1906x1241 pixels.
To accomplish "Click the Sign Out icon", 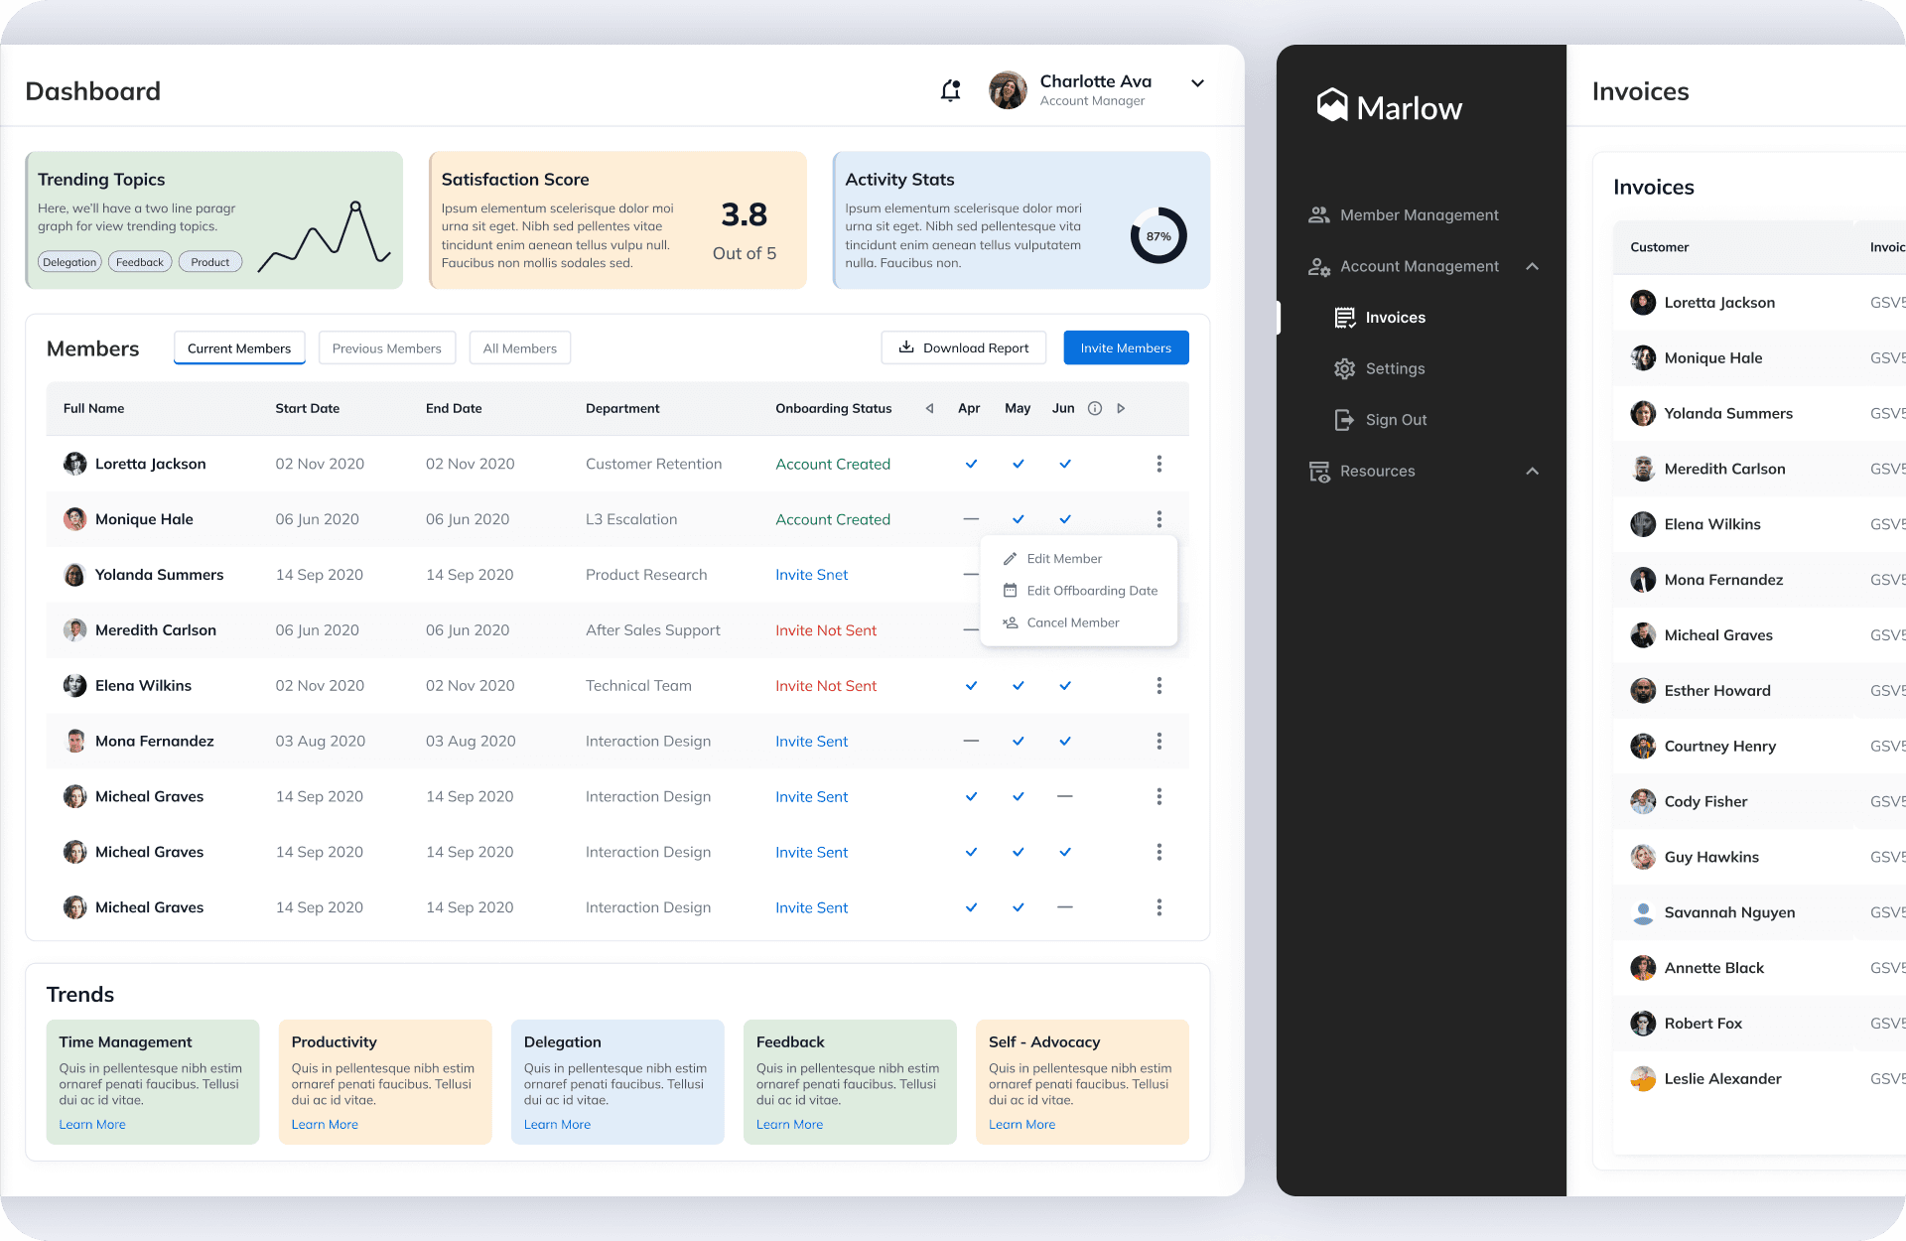I will coord(1344,420).
